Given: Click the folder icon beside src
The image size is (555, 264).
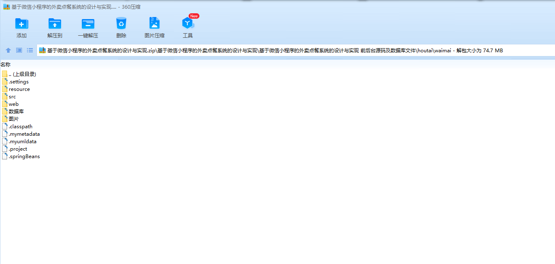Looking at the screenshot, I should (5, 96).
